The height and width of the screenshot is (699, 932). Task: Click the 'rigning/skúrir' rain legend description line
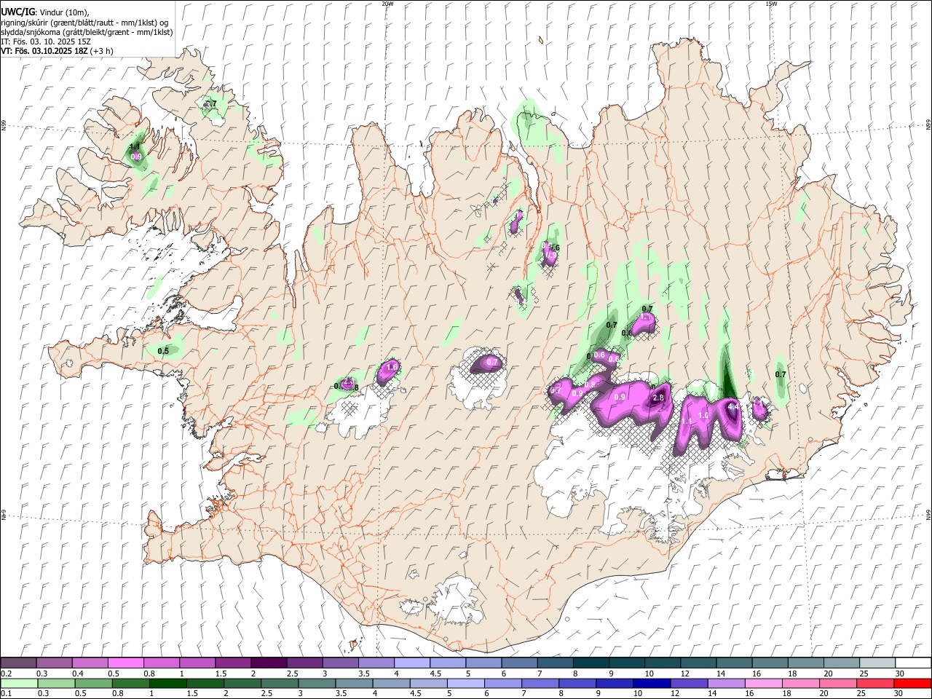[84, 23]
